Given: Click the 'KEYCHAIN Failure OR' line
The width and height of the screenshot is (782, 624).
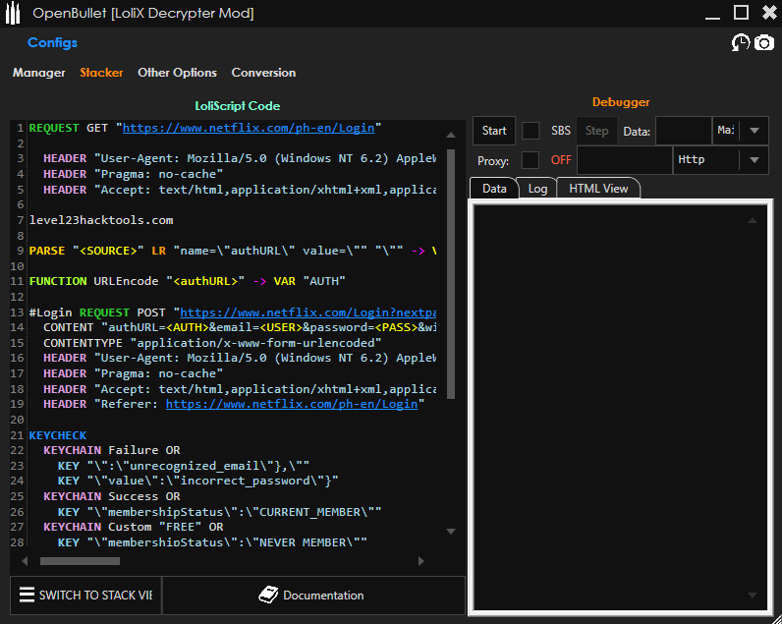Looking at the screenshot, I should pos(112,450).
